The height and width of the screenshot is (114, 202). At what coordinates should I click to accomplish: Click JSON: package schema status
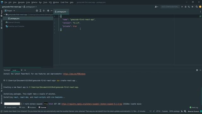pyautogui.click(x=174, y=111)
